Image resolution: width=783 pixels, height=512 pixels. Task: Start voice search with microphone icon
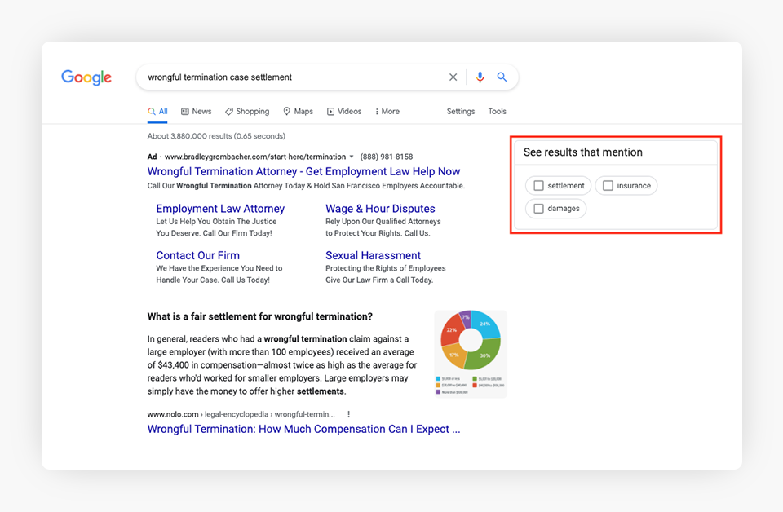click(x=480, y=77)
